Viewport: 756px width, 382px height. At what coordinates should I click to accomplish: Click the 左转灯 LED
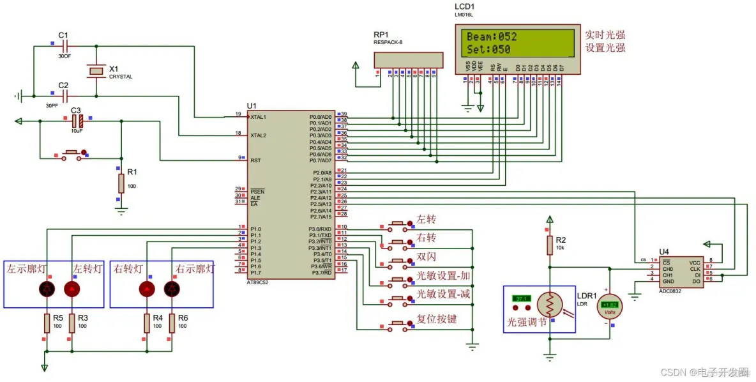pos(72,289)
